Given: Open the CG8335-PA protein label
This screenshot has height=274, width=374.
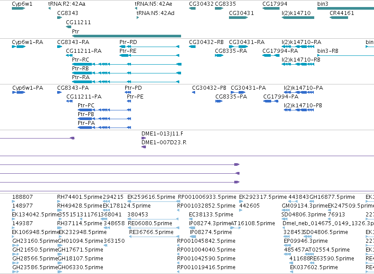Looking at the screenshot, I should pyautogui.click(x=231, y=97).
